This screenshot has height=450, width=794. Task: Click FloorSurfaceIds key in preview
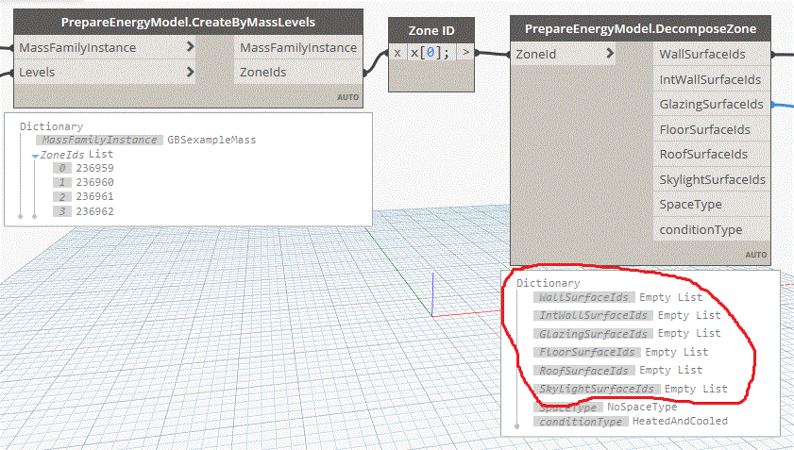(x=587, y=352)
